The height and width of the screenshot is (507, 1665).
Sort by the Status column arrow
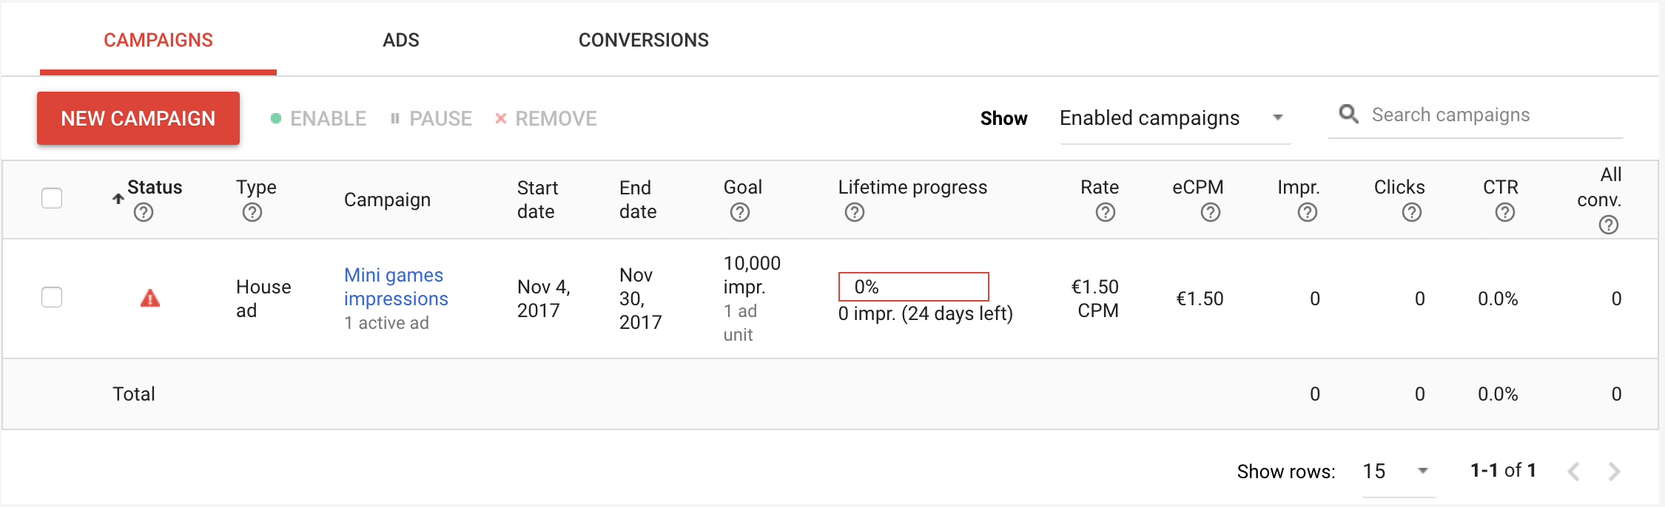click(x=118, y=198)
